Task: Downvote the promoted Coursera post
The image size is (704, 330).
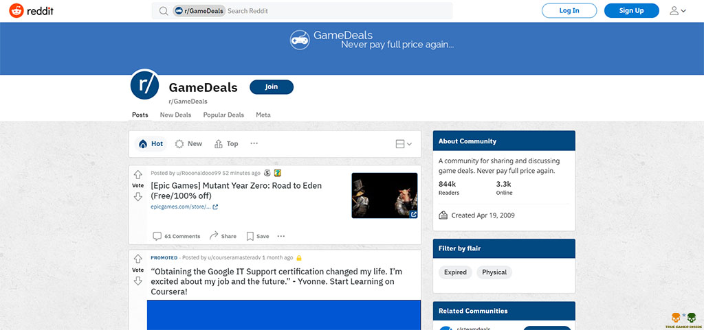Action: (x=137, y=281)
